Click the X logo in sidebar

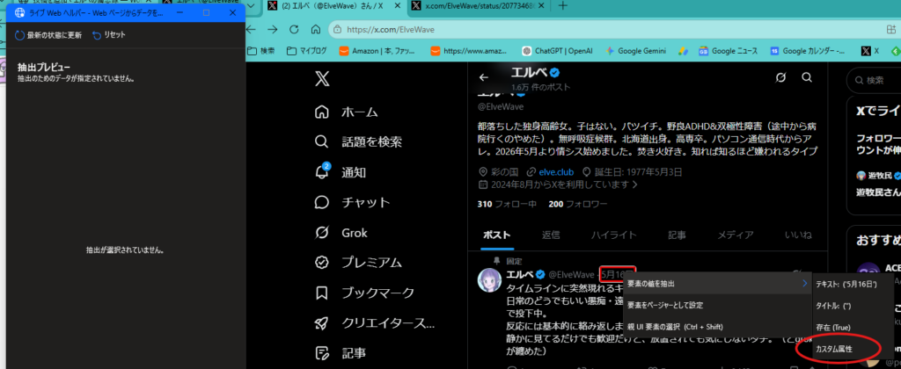coord(322,78)
